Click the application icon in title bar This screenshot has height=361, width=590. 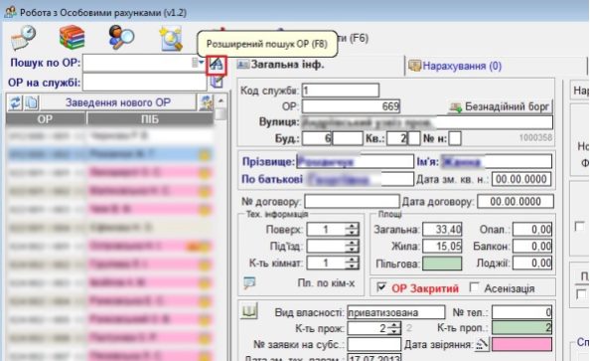[x=10, y=12]
